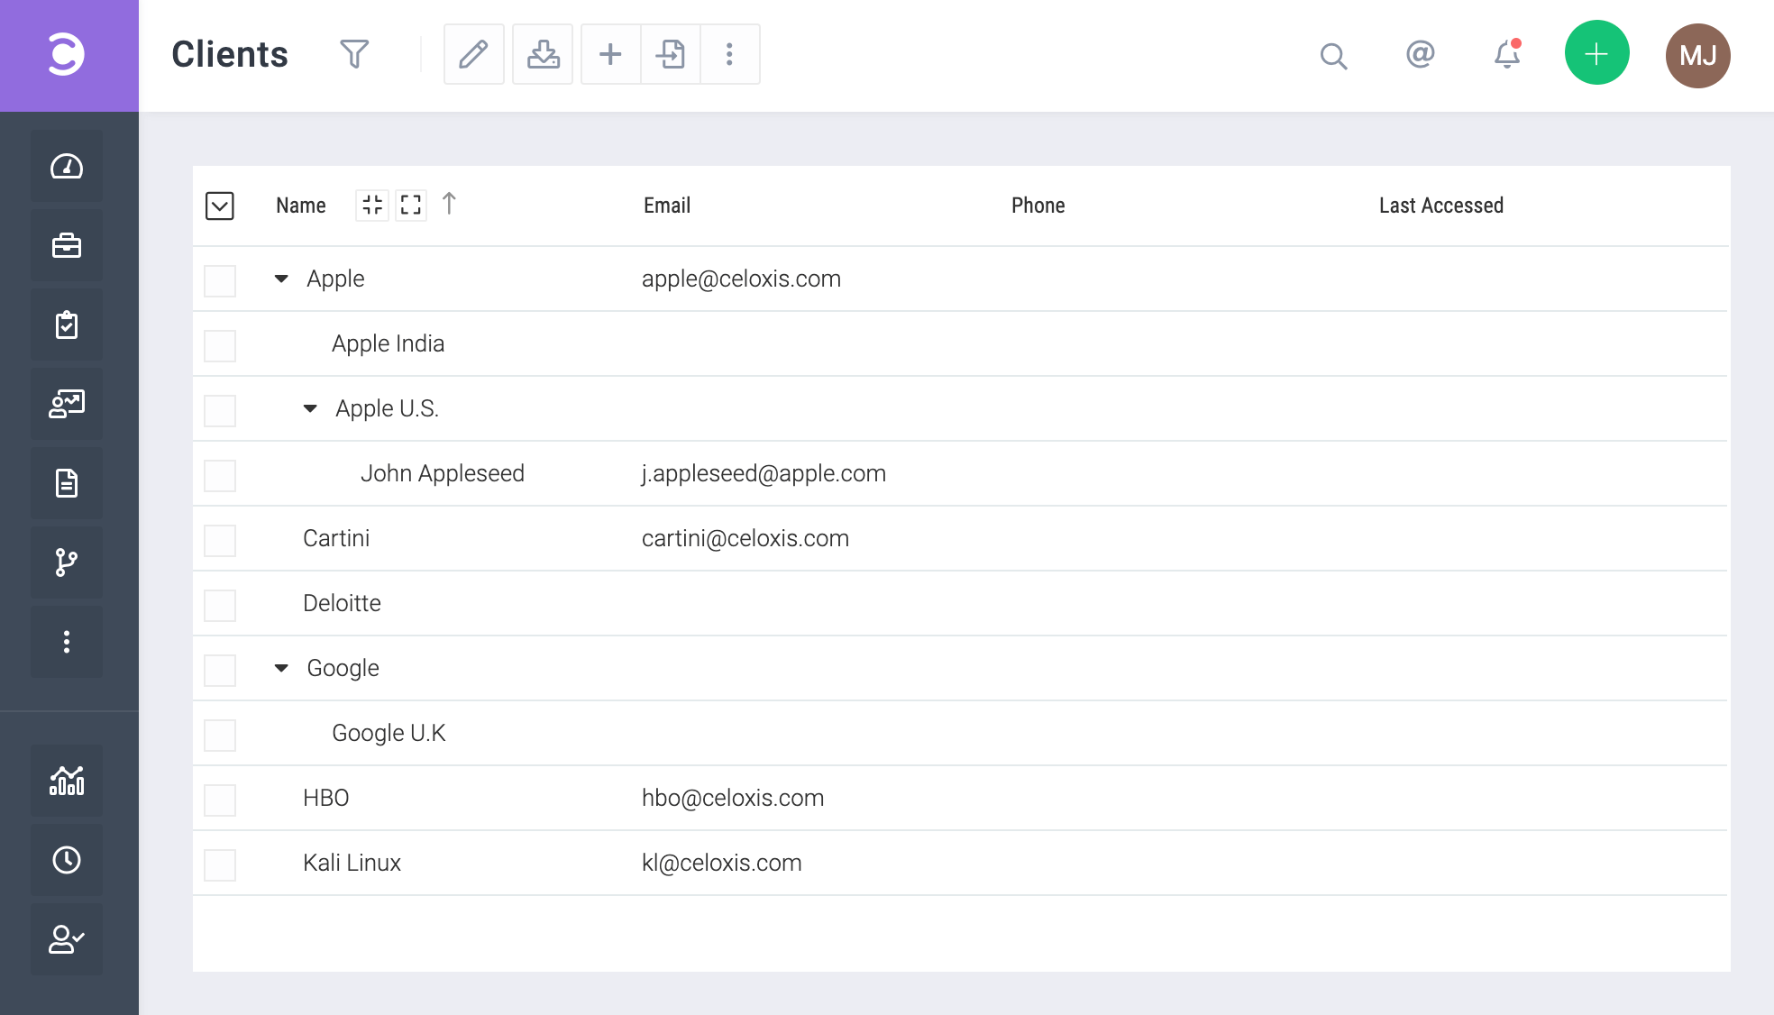Screen dimensions: 1774x1015
Task: Open the filter funnel icon
Action: [354, 54]
